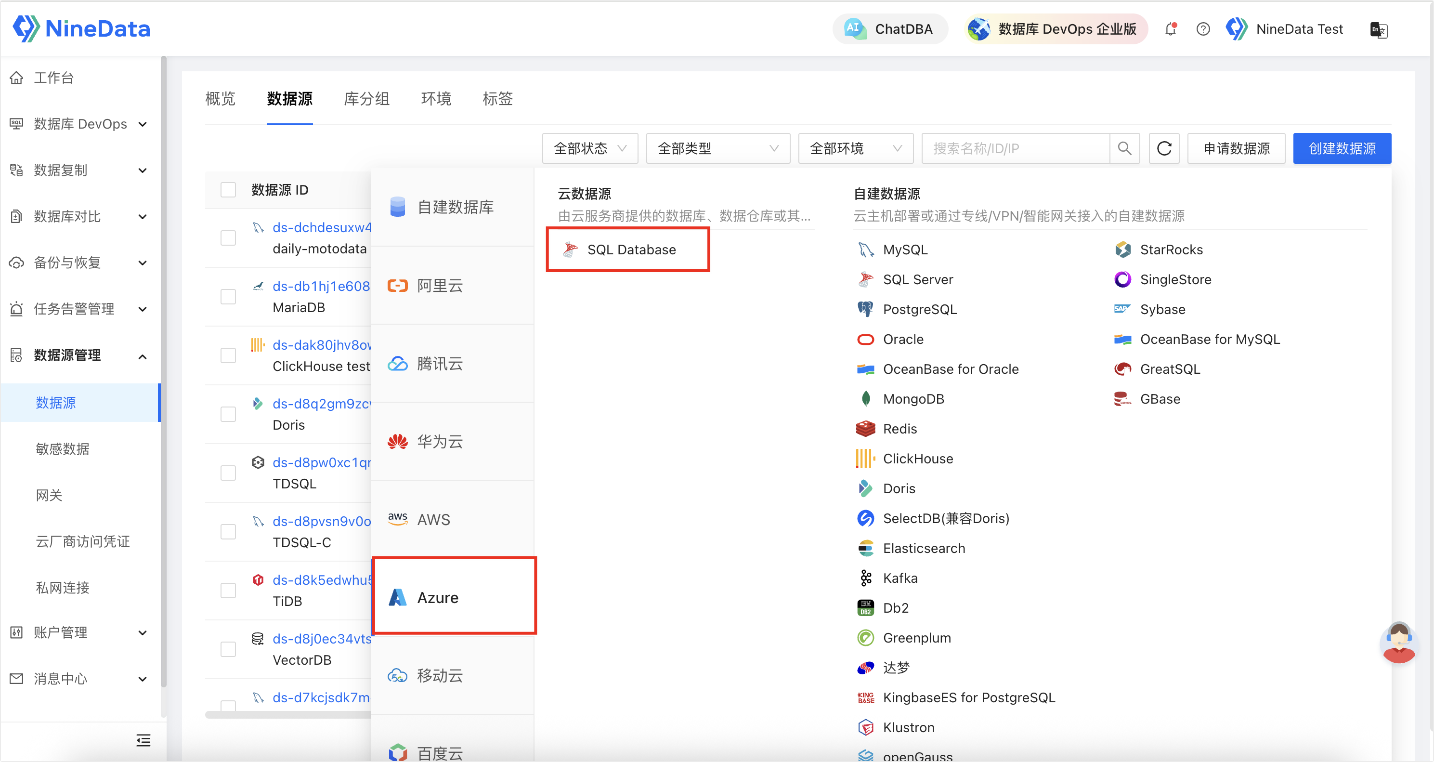The image size is (1434, 762).
Task: Refresh the data source list
Action: 1164,148
